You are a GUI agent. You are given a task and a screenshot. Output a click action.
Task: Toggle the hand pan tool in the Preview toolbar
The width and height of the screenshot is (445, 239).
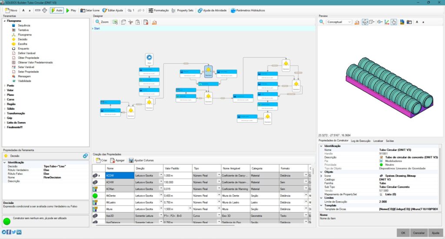coord(394,22)
